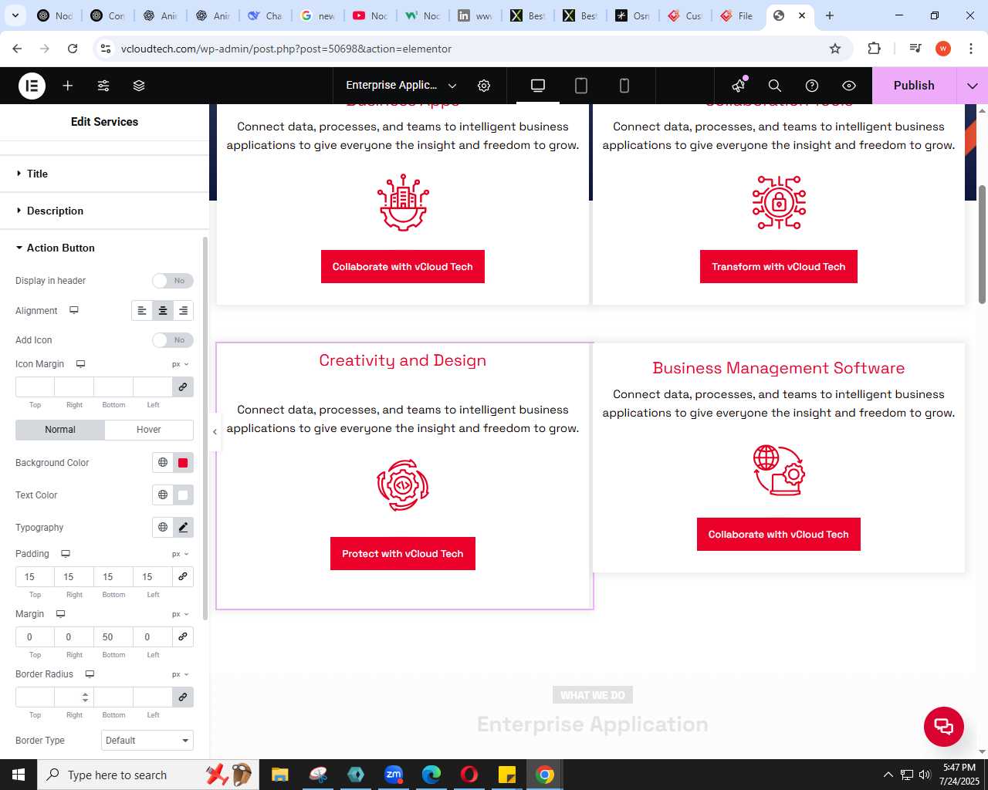Pick the red Background Color swatch
This screenshot has width=988, height=790.
pyautogui.click(x=183, y=463)
